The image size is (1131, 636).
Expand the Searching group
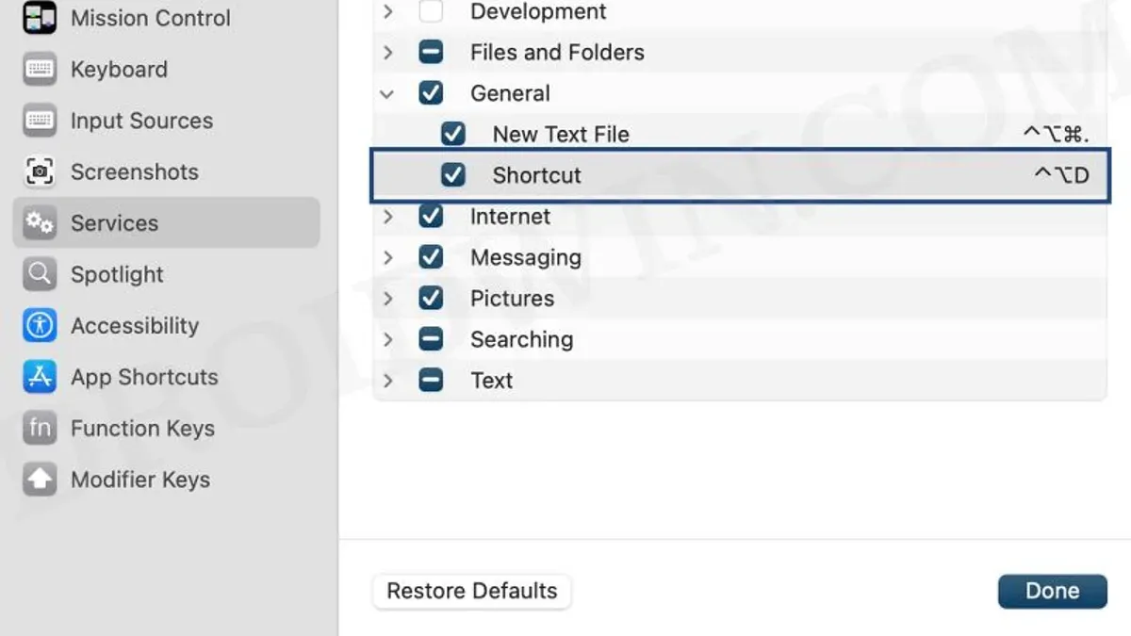click(x=387, y=339)
